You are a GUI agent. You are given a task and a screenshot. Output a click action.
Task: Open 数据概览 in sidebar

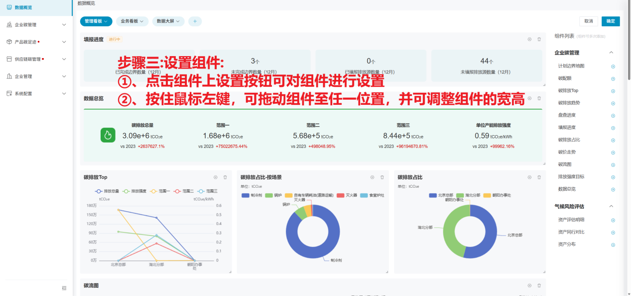pos(23,7)
